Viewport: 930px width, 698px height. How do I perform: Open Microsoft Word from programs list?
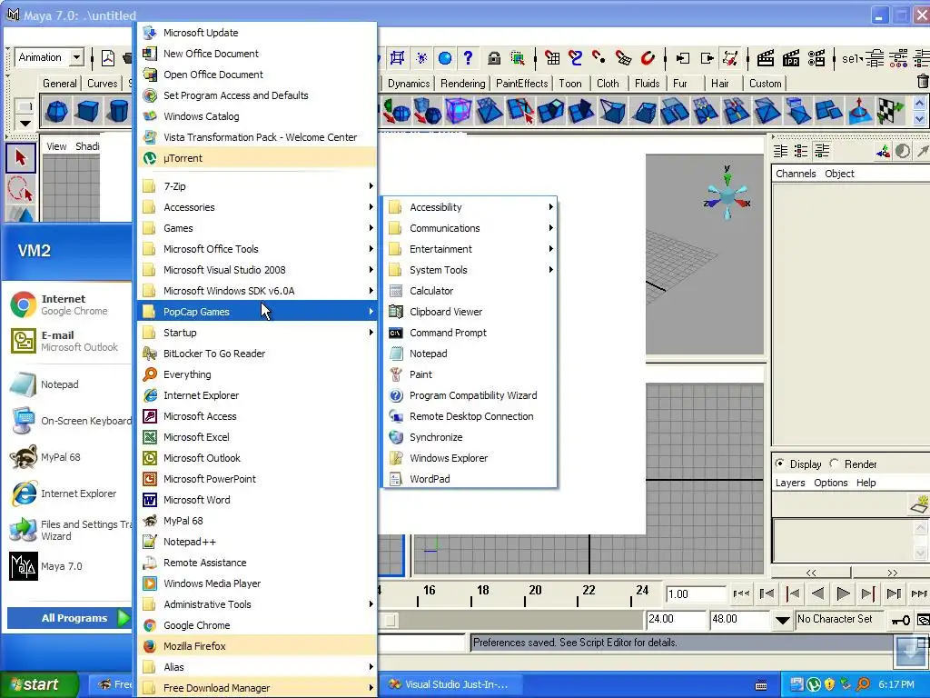pos(257,500)
